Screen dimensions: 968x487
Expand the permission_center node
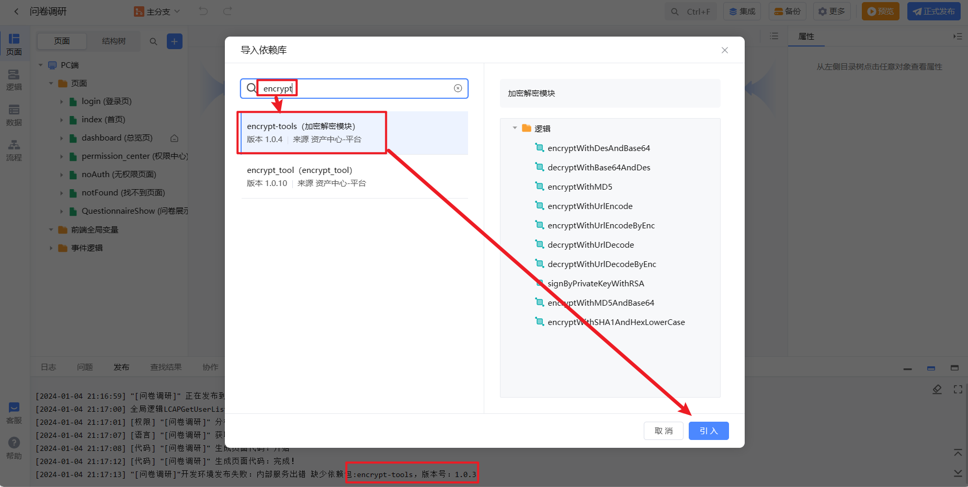[62, 157]
